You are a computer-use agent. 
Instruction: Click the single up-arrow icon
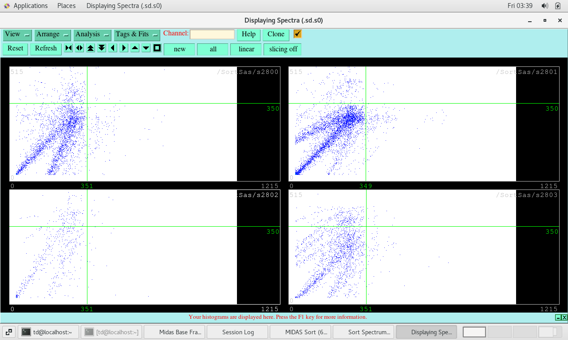click(x=135, y=48)
